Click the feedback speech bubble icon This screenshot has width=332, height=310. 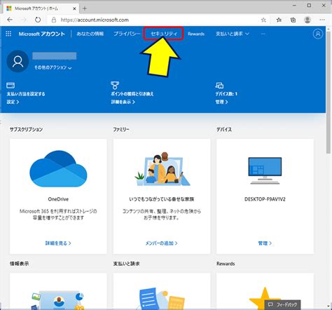coord(270,304)
